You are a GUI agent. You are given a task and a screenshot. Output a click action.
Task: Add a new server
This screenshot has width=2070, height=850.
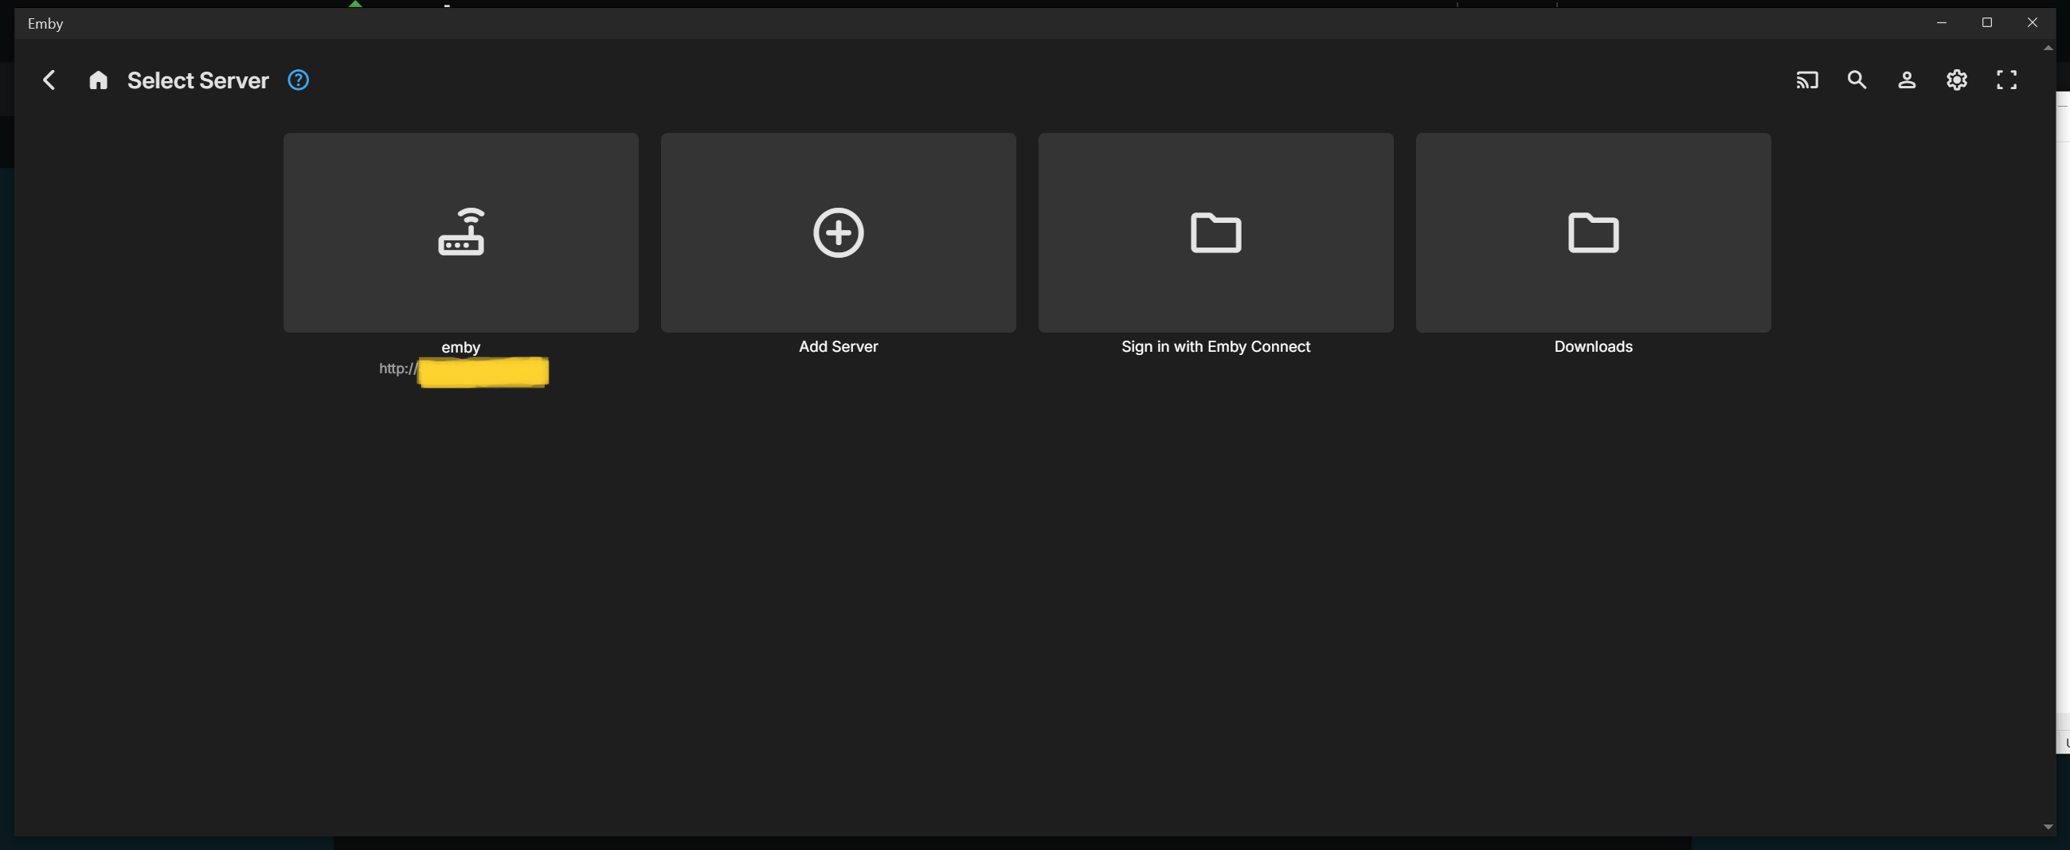tap(838, 232)
